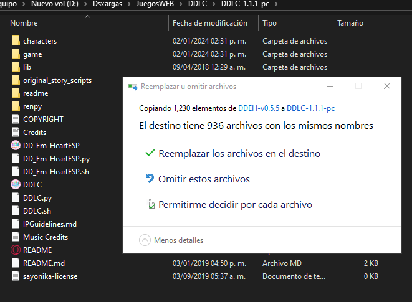
Task: Click the renpy folder icon
Action: click(x=16, y=106)
